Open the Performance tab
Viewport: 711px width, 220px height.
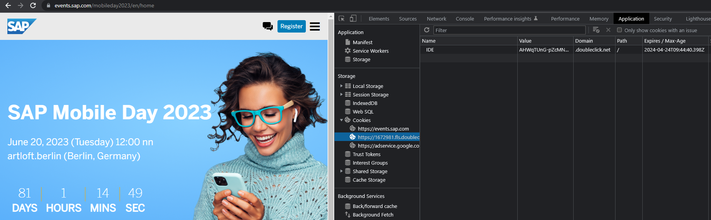[x=565, y=19]
